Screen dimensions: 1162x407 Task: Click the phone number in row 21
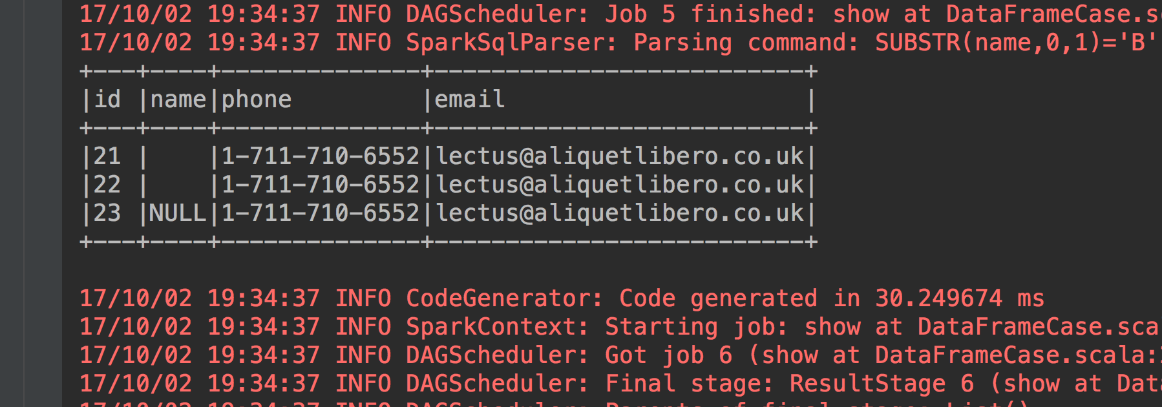321,156
